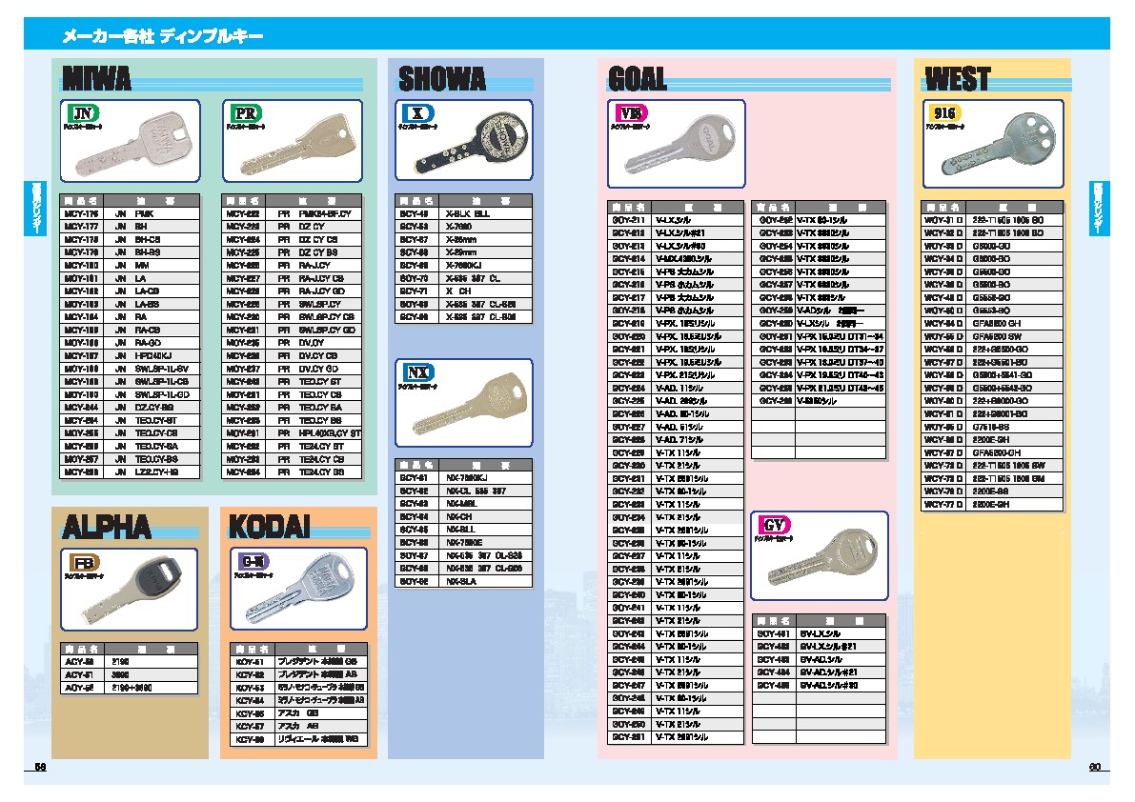This screenshot has height=802, width=1135.
Task: Select the GCY-217 cell in GOAL table
Action: click(x=629, y=298)
